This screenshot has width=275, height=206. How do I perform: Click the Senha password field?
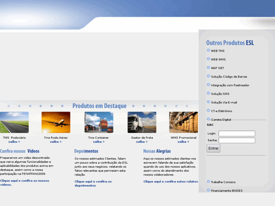(237, 140)
